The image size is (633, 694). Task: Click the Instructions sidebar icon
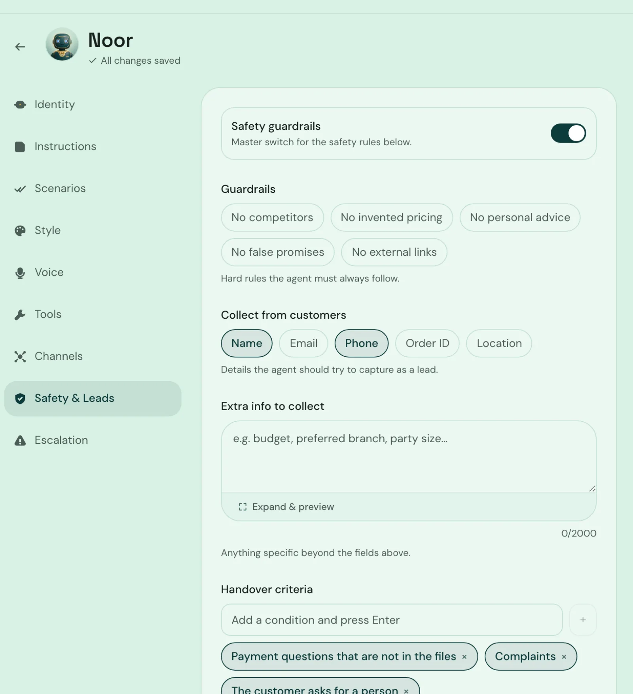pos(20,147)
